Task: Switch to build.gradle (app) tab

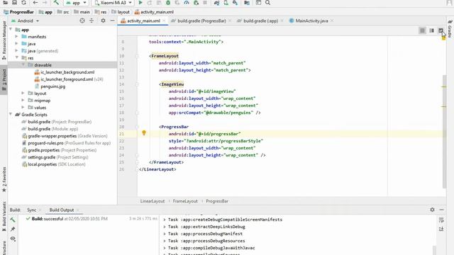Action: [260, 21]
